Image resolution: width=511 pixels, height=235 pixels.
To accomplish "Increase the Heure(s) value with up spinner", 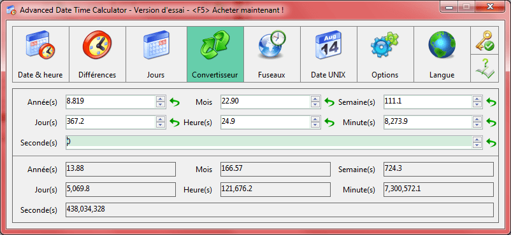I will [x=315, y=119].
